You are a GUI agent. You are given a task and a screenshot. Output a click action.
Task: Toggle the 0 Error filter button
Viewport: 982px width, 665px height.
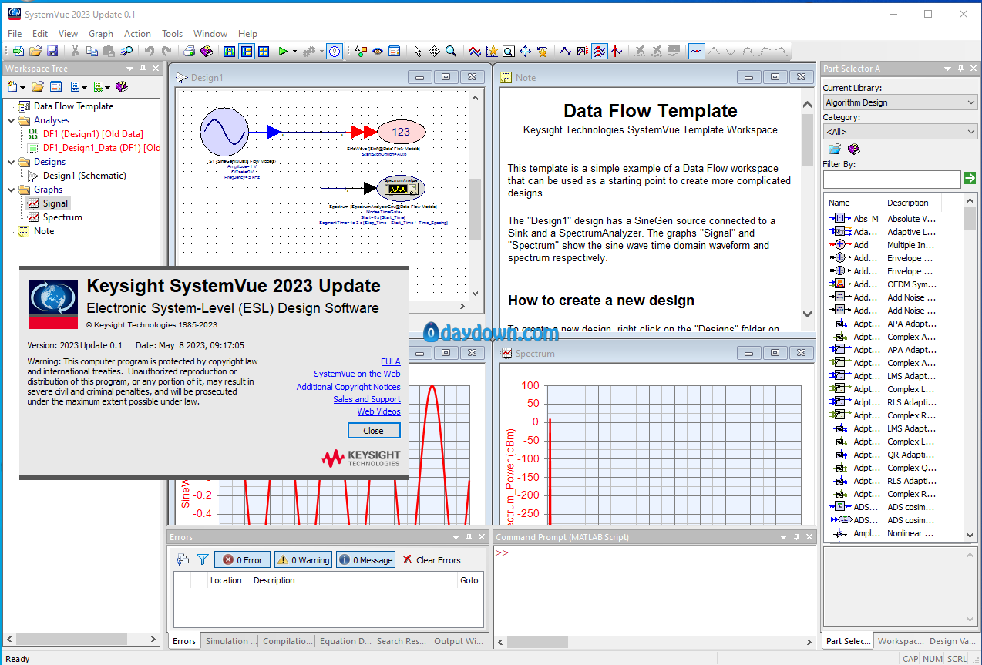point(242,560)
